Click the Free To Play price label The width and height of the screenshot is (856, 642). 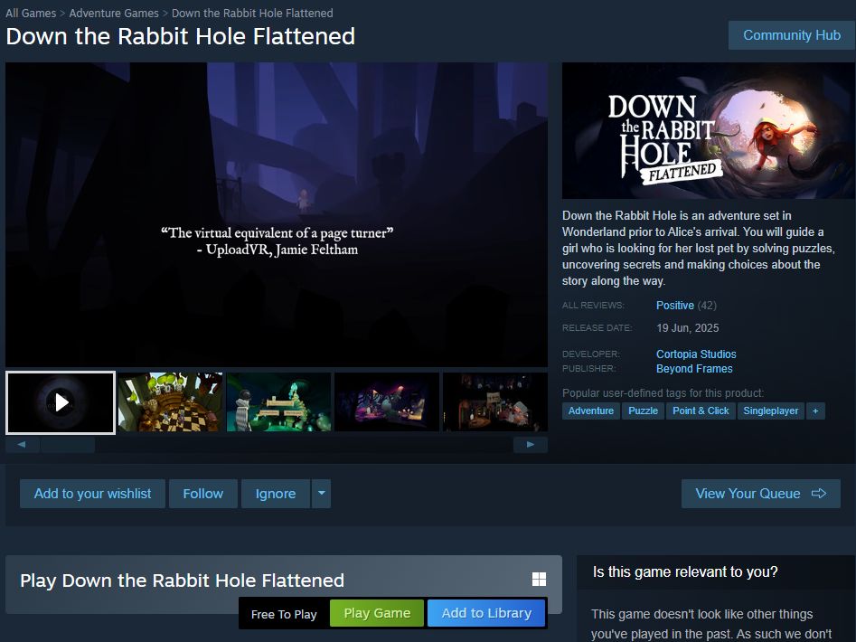284,614
